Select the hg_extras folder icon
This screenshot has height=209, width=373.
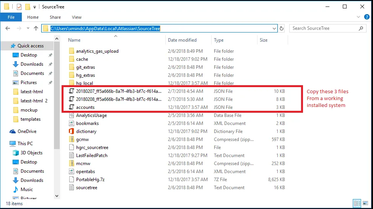coord(72,75)
